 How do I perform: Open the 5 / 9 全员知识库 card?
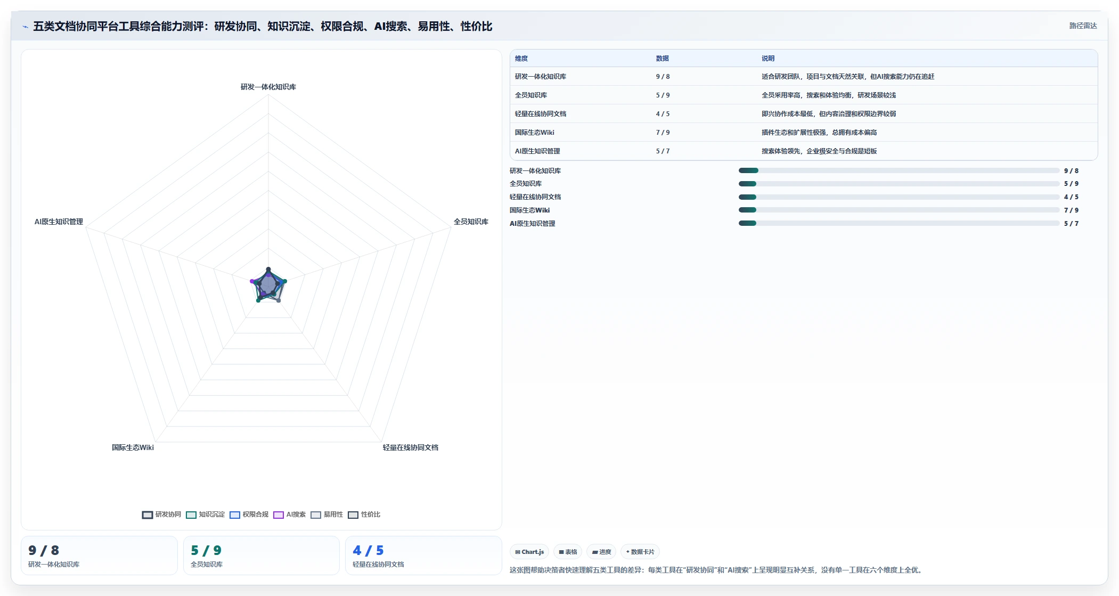[x=262, y=556]
